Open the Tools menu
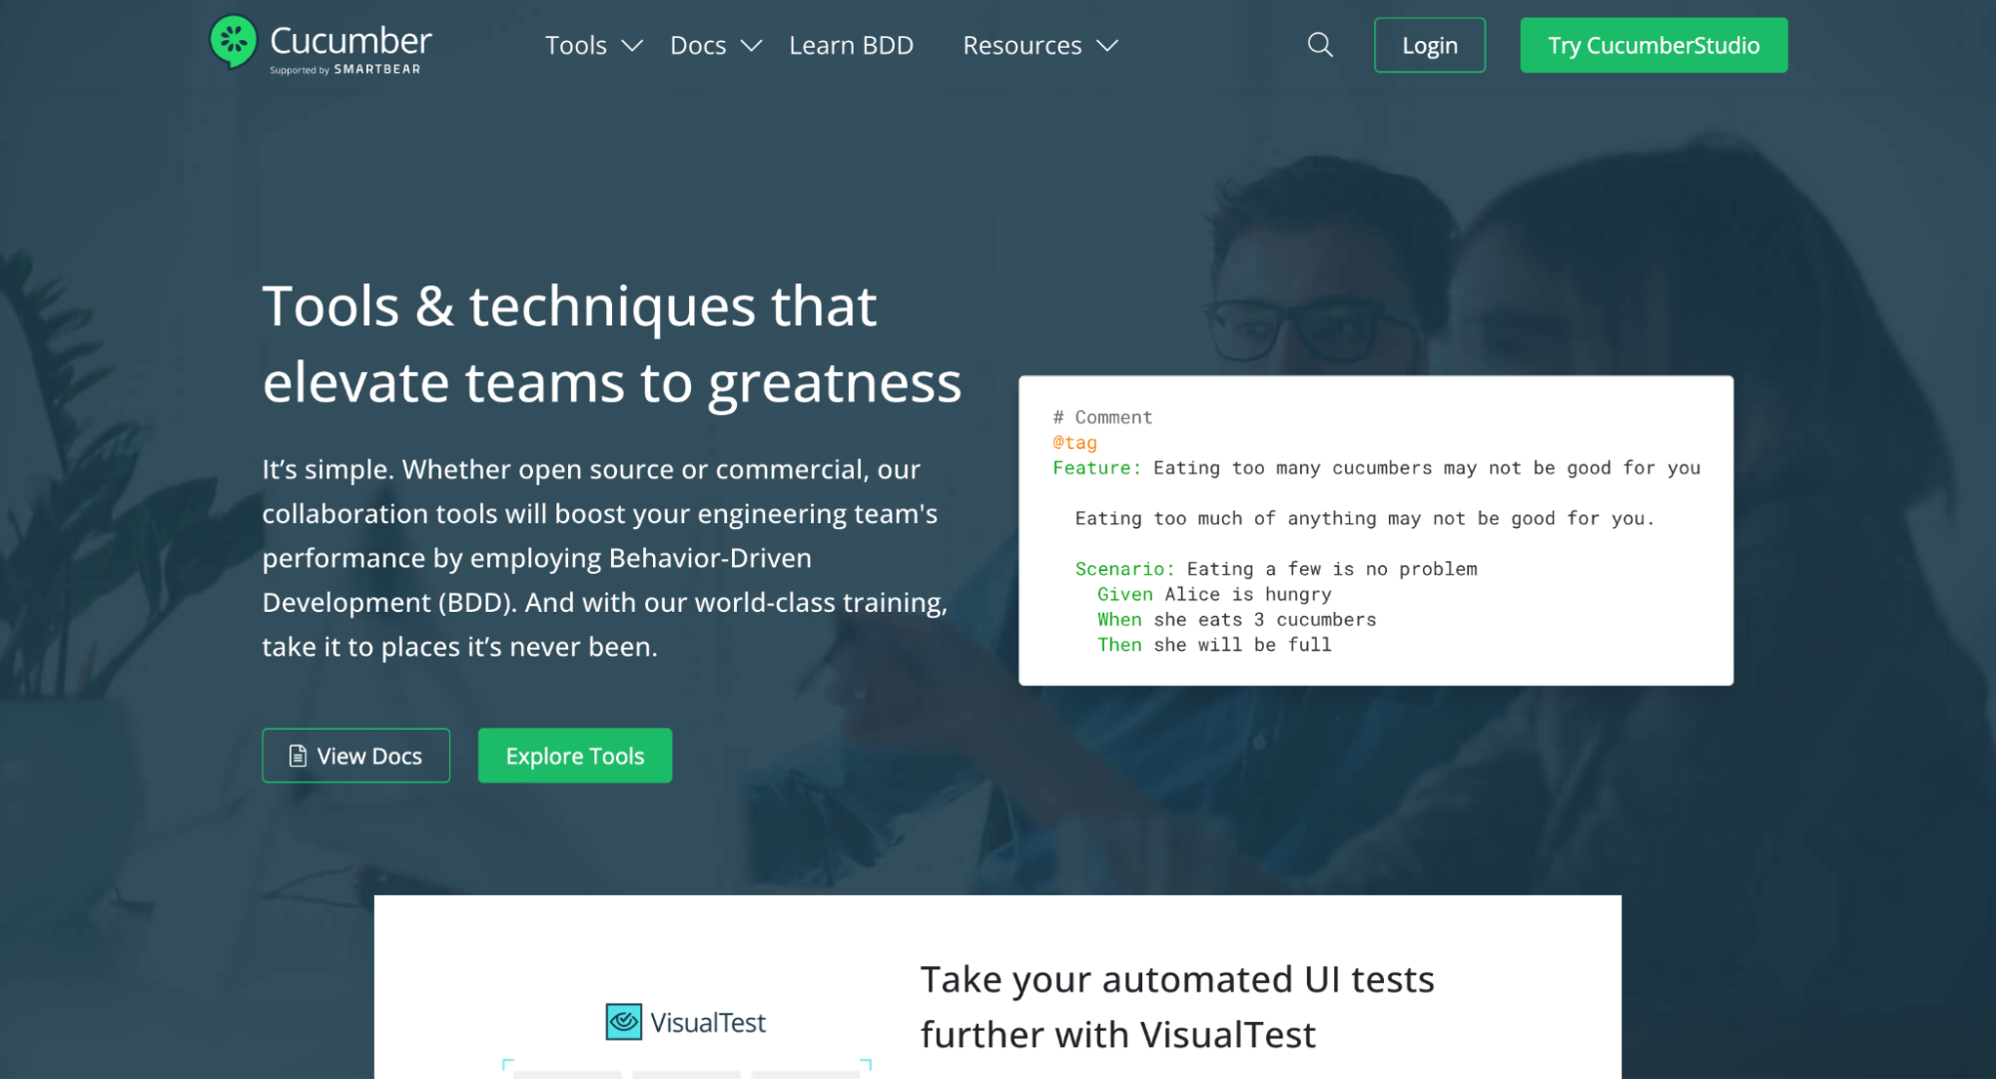The image size is (1996, 1080). click(x=576, y=45)
